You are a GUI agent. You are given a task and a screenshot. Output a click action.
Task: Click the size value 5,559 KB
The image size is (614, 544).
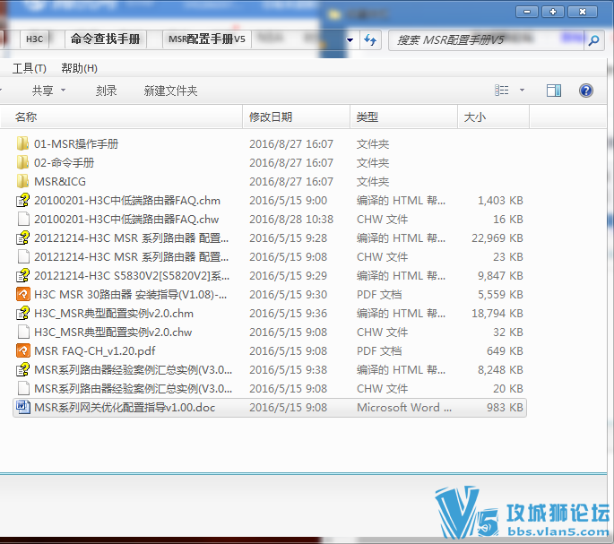500,294
